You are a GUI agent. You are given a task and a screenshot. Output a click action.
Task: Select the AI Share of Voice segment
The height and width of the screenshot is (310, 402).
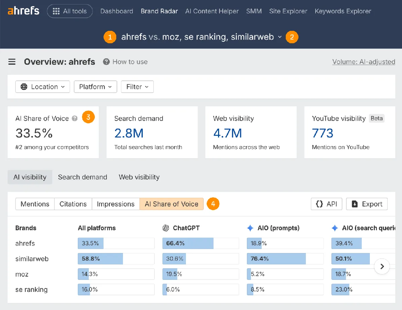tap(172, 204)
